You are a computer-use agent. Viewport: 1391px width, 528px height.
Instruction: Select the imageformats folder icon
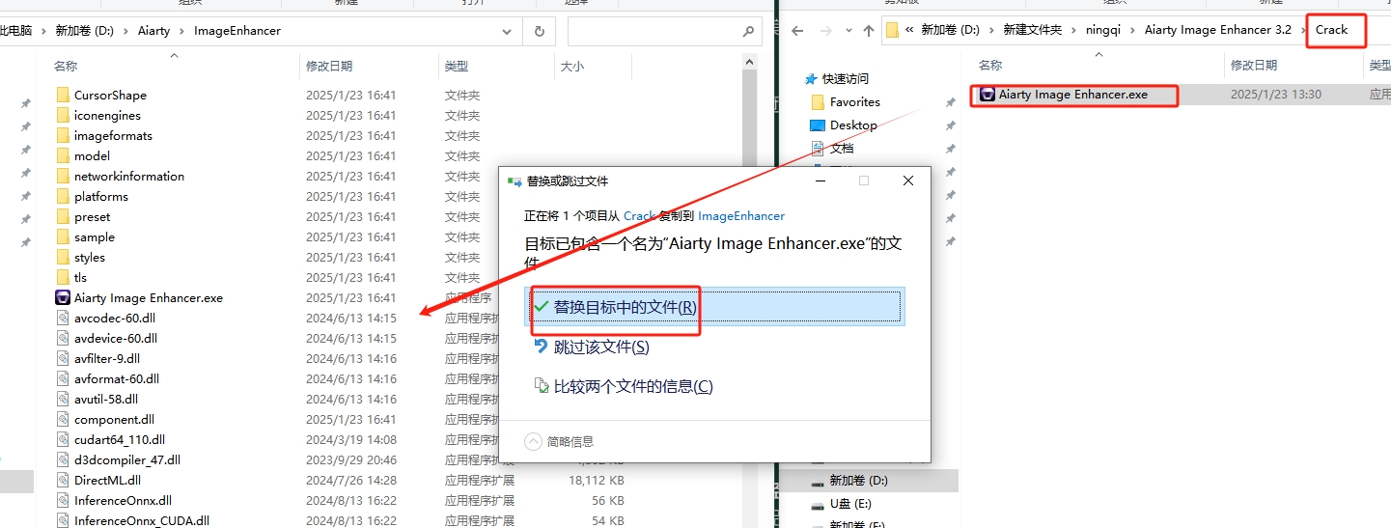coord(63,136)
